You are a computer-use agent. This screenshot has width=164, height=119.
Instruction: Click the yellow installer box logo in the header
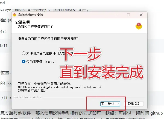tap(139, 26)
